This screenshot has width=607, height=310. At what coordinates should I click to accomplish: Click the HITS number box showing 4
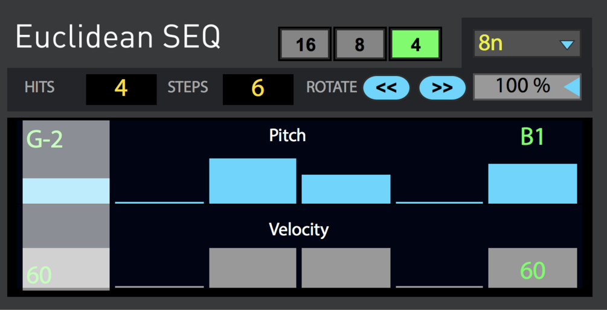click(121, 89)
